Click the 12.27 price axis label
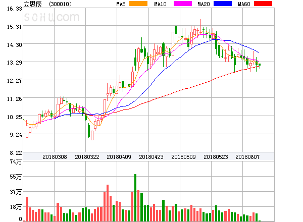303x222 pixels. click(x=15, y=81)
